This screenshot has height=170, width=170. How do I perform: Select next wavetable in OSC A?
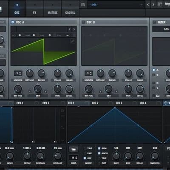click(74, 29)
